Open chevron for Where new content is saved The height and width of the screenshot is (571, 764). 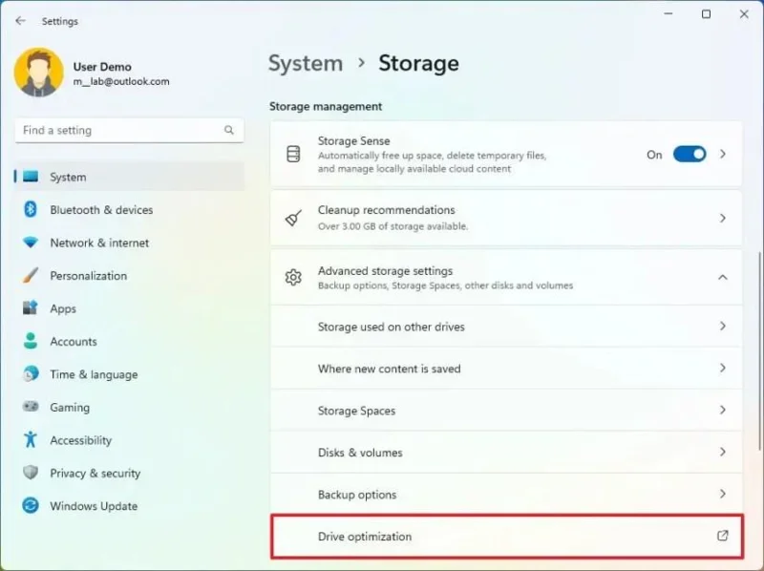(x=723, y=368)
